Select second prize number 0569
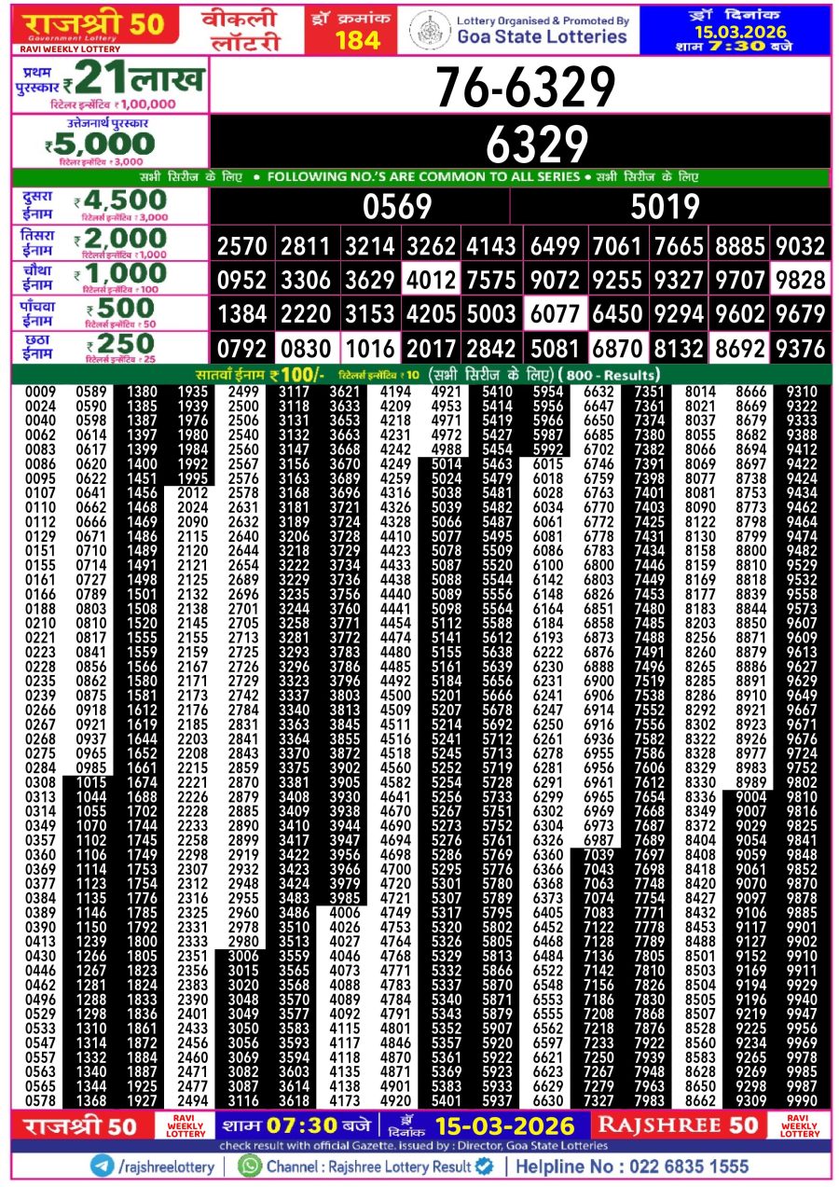Viewport: 839px width, 1187px height. (397, 206)
